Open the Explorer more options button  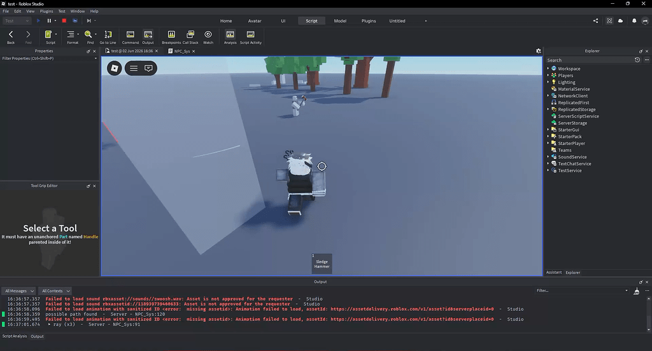pyautogui.click(x=647, y=60)
